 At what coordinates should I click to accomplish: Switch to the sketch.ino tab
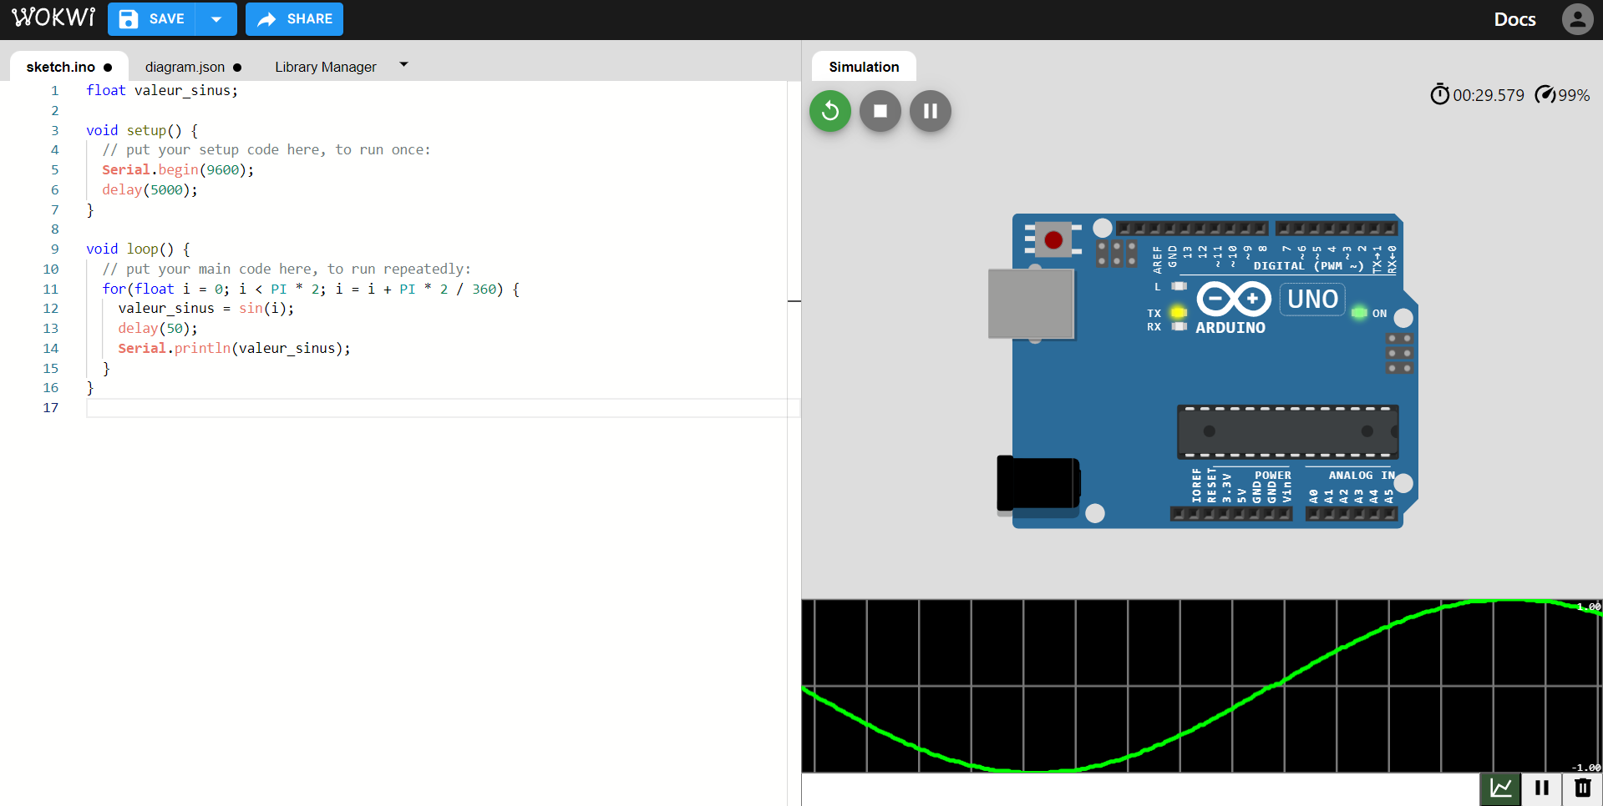[x=68, y=67]
